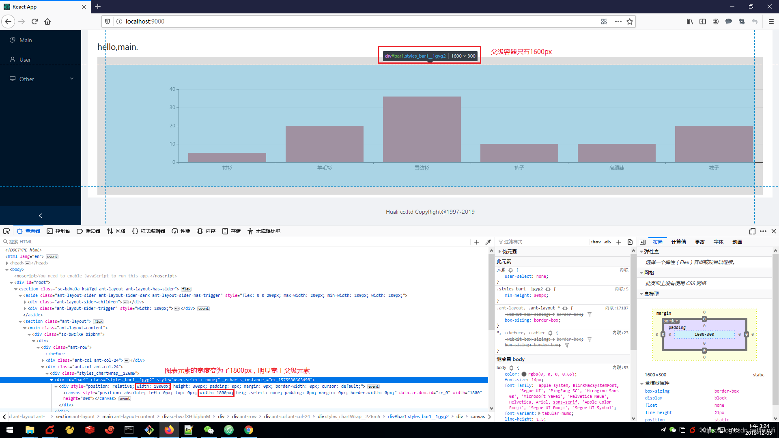Image resolution: width=779 pixels, height=438 pixels.
Task: Add a new node with plus button
Action: pyautogui.click(x=477, y=242)
